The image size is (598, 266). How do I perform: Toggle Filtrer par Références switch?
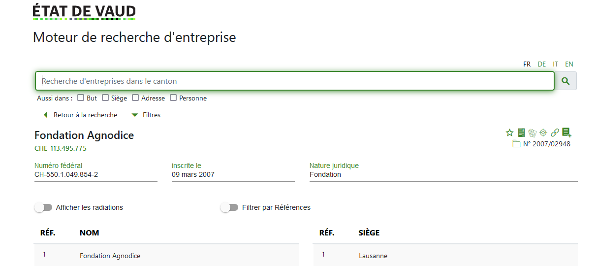(x=229, y=207)
